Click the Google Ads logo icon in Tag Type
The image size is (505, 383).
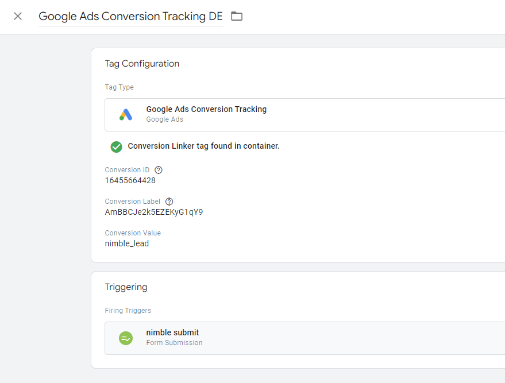tap(126, 115)
